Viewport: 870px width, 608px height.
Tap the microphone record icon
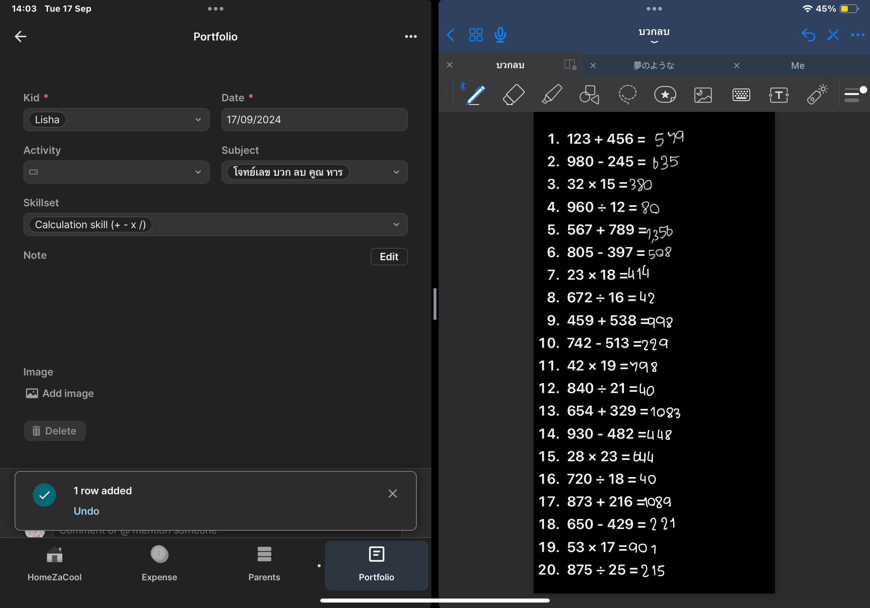click(500, 35)
